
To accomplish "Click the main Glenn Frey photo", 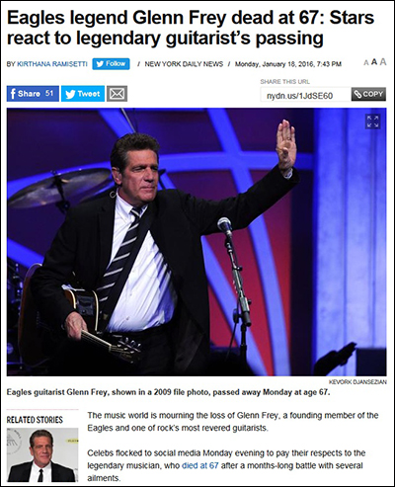I will pos(197,242).
